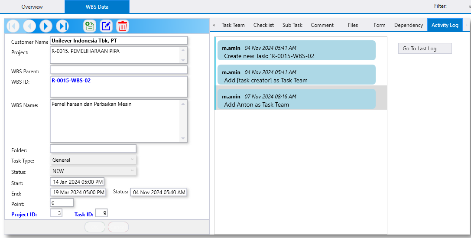The width and height of the screenshot is (471, 238).
Task: Click the empty WBS Parent field
Action: click(119, 70)
